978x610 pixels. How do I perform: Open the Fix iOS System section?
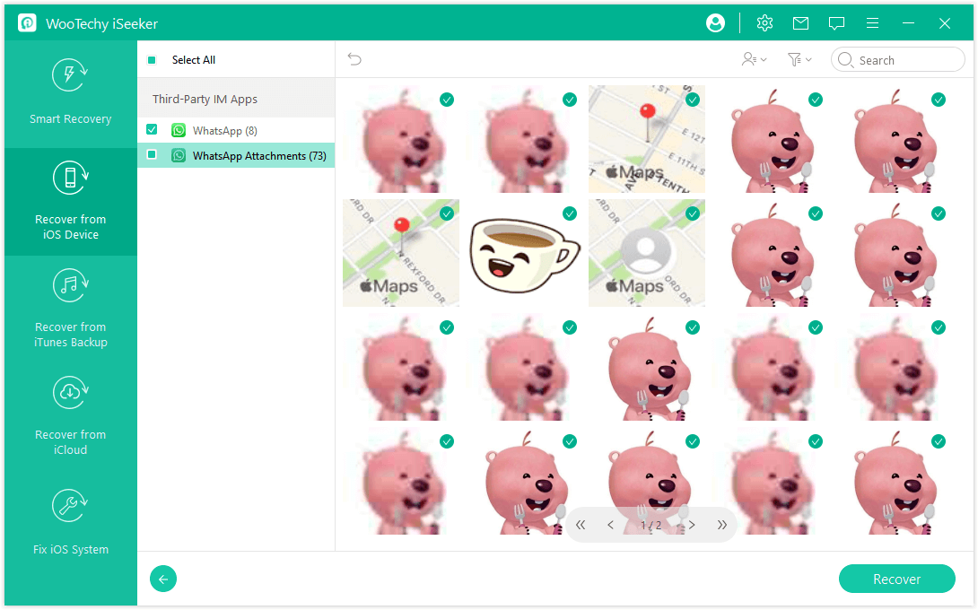tap(70, 524)
